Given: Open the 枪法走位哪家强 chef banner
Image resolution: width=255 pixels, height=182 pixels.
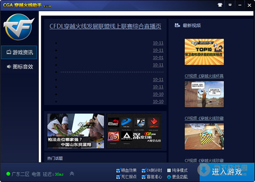Looking at the screenshot, I should pyautogui.click(x=76, y=131).
